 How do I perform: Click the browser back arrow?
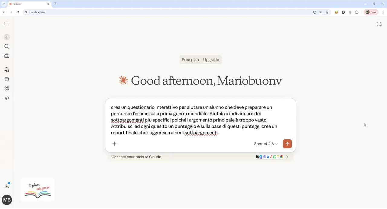point(4,12)
